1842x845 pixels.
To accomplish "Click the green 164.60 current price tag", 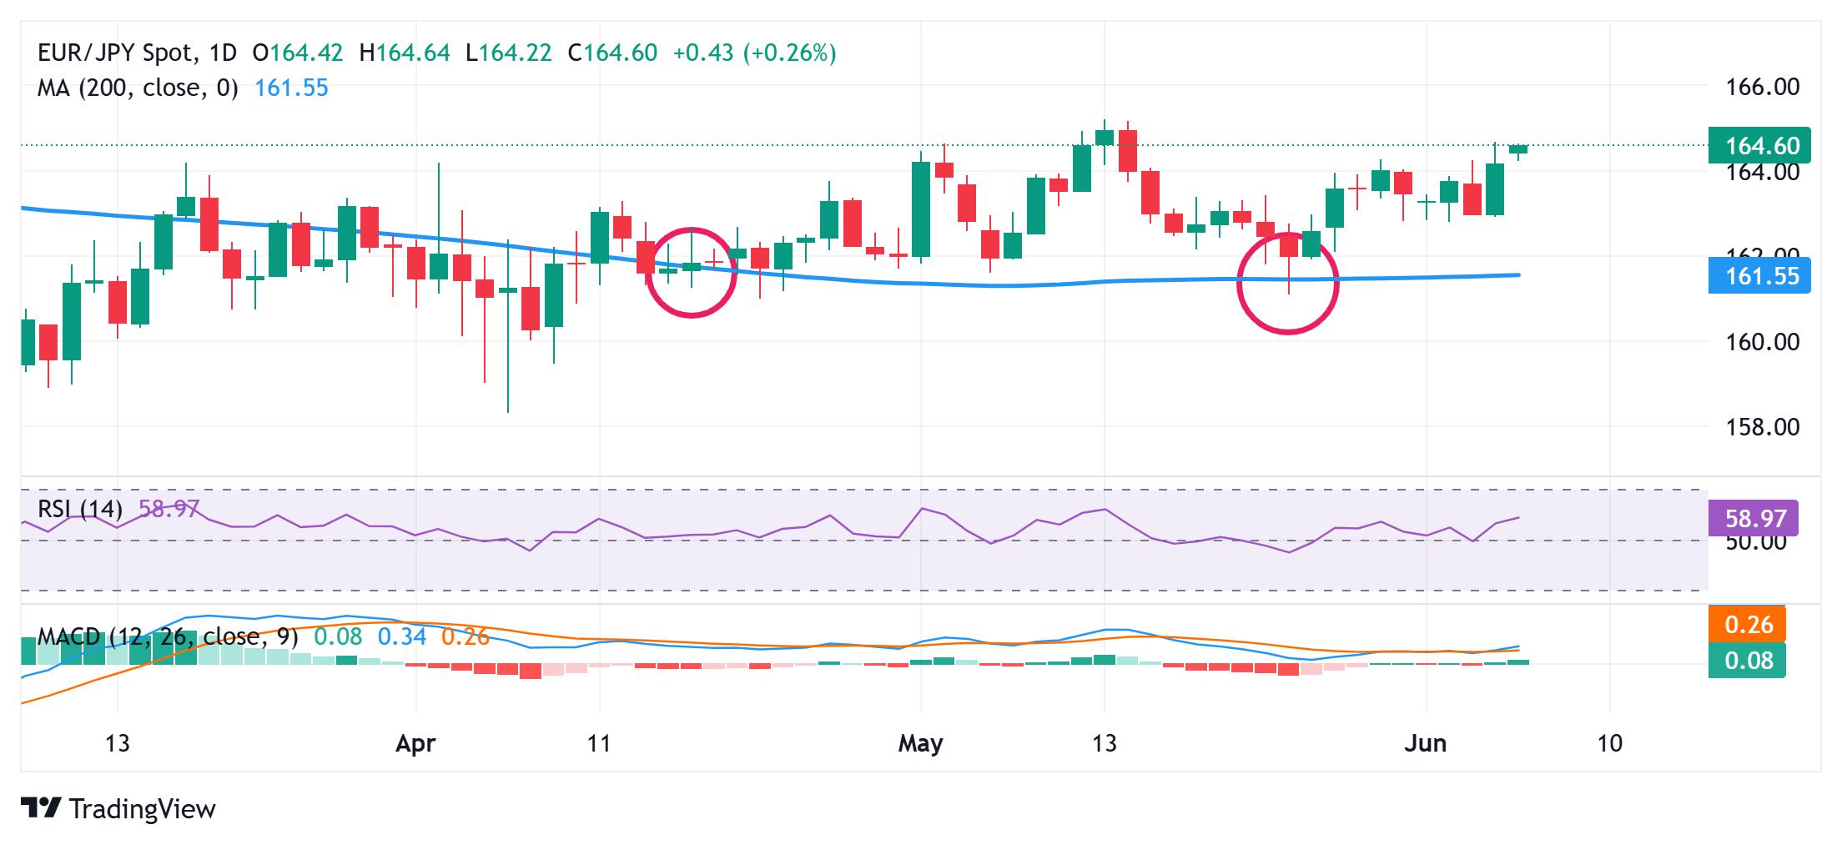I will tap(1760, 146).
